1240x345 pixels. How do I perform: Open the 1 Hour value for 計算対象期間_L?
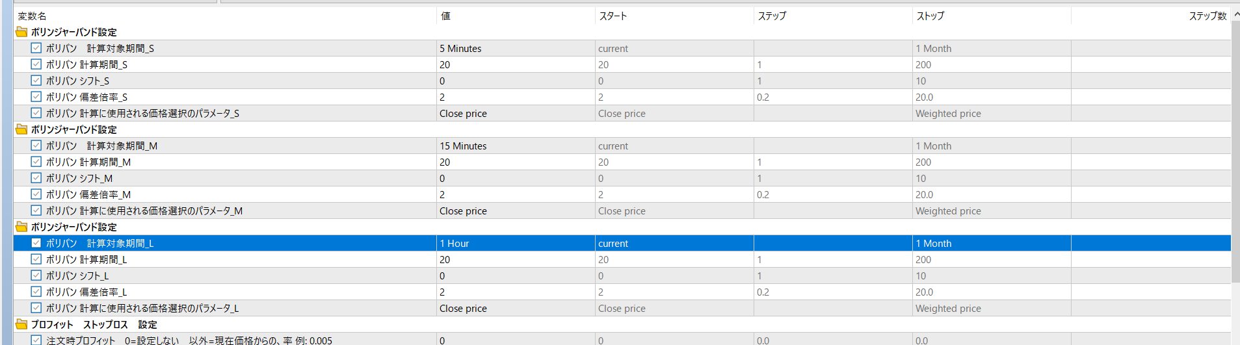516,243
